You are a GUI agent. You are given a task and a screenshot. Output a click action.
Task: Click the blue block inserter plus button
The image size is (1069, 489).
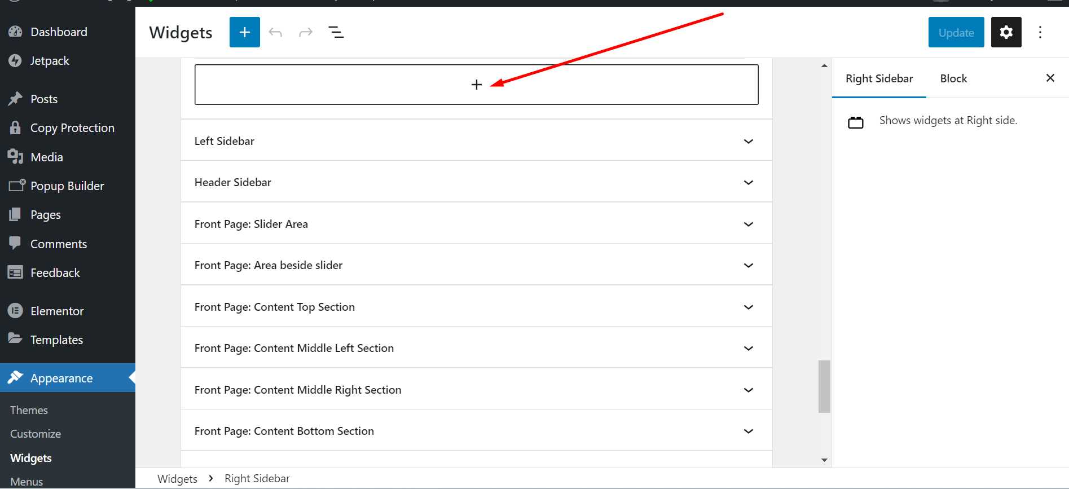(244, 32)
